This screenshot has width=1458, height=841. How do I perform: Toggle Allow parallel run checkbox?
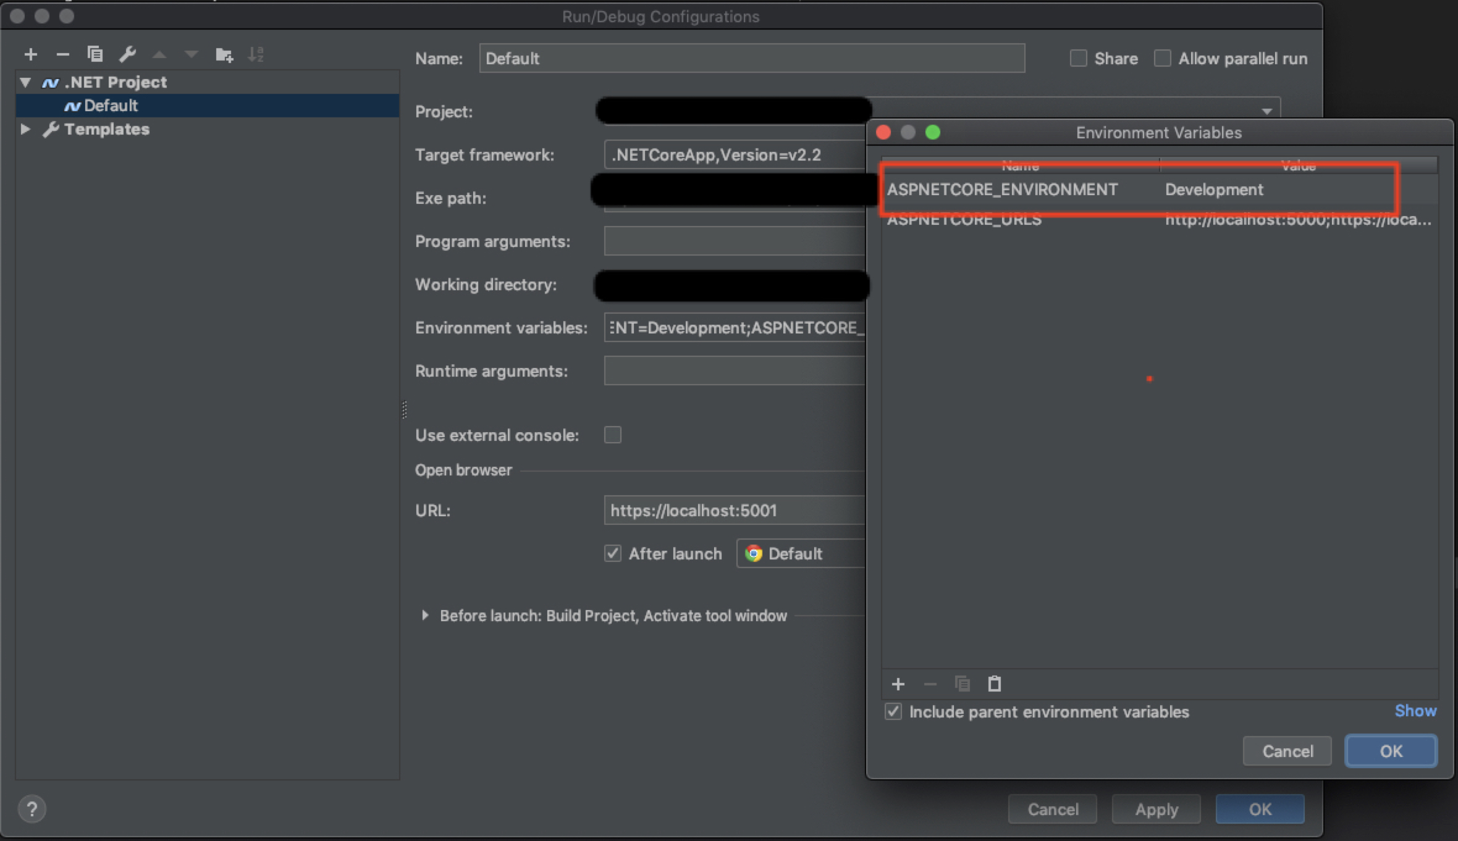[x=1162, y=59]
